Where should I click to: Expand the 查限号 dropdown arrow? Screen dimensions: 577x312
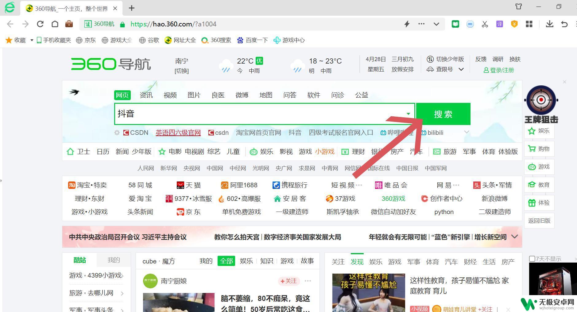tap(461, 69)
